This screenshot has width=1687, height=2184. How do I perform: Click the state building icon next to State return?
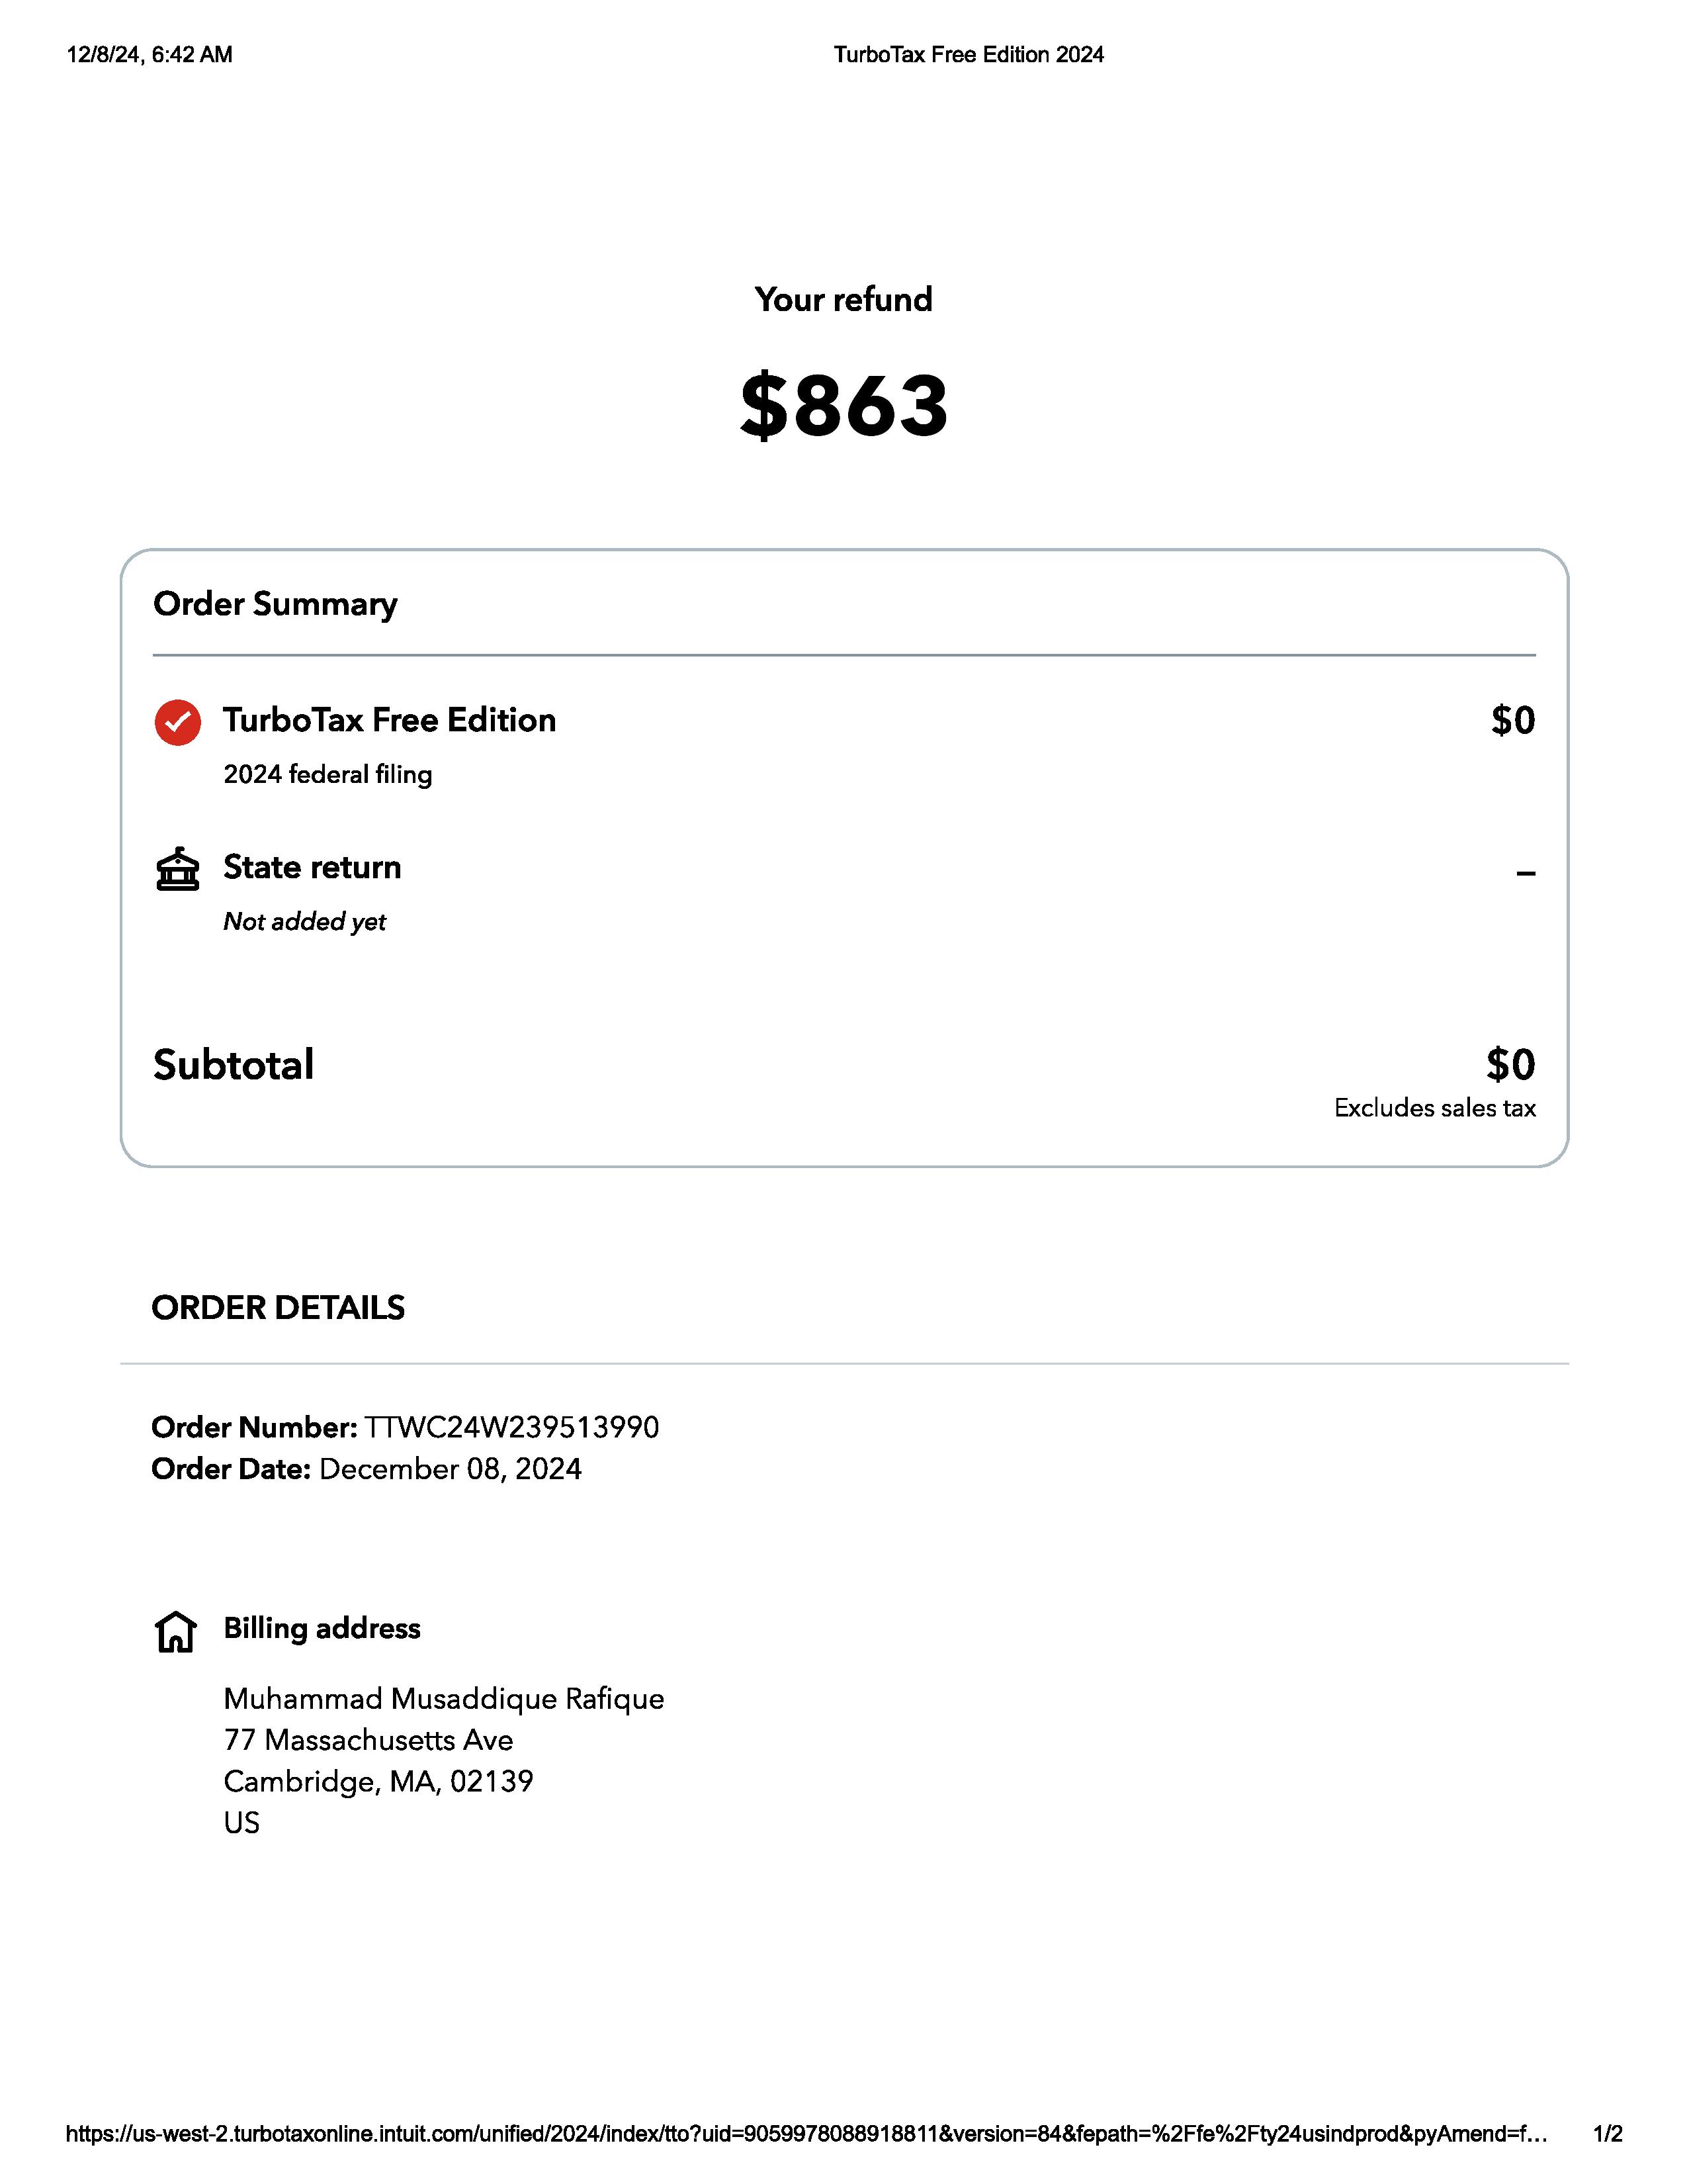[178, 868]
